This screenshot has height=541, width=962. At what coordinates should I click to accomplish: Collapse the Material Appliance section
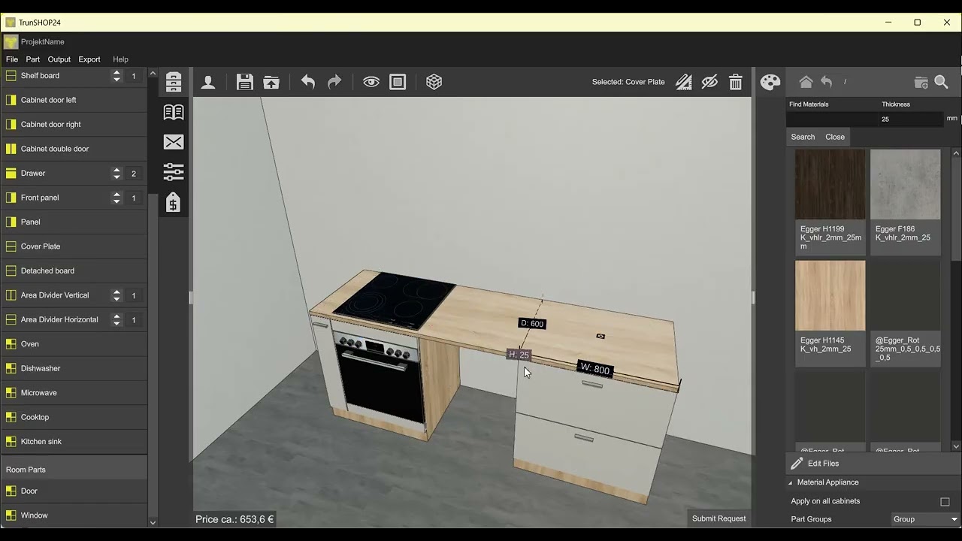790,482
